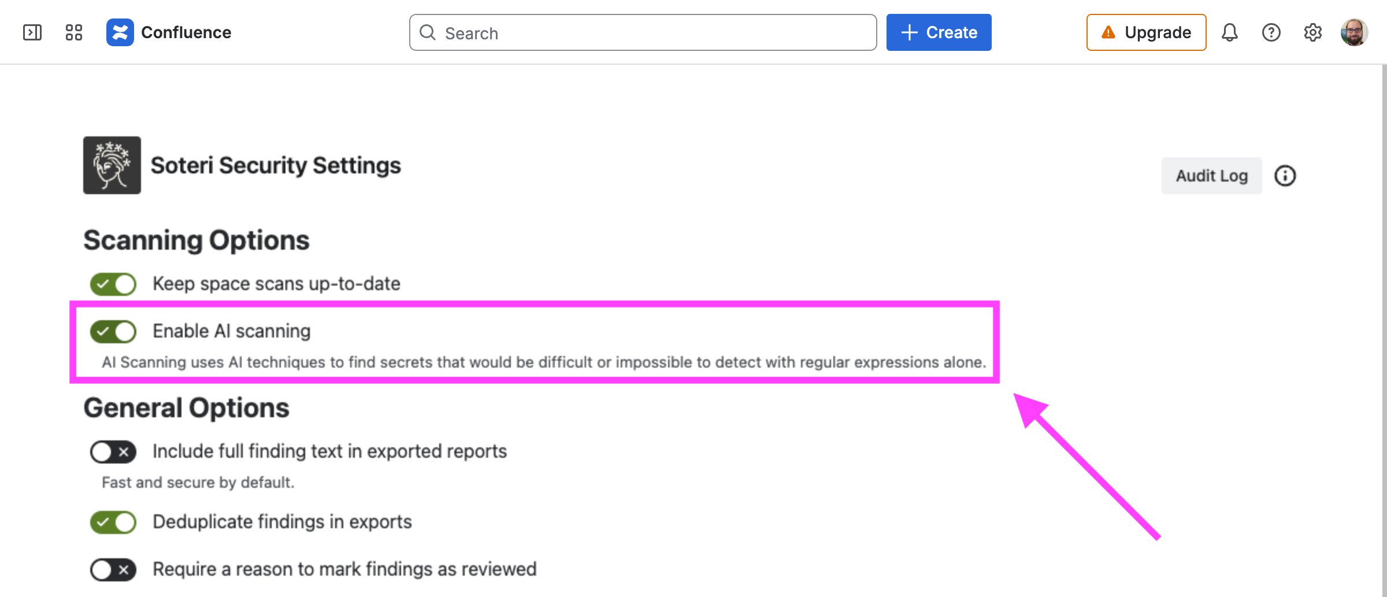Open the app switcher grid icon
This screenshot has width=1387, height=597.
coord(74,32)
